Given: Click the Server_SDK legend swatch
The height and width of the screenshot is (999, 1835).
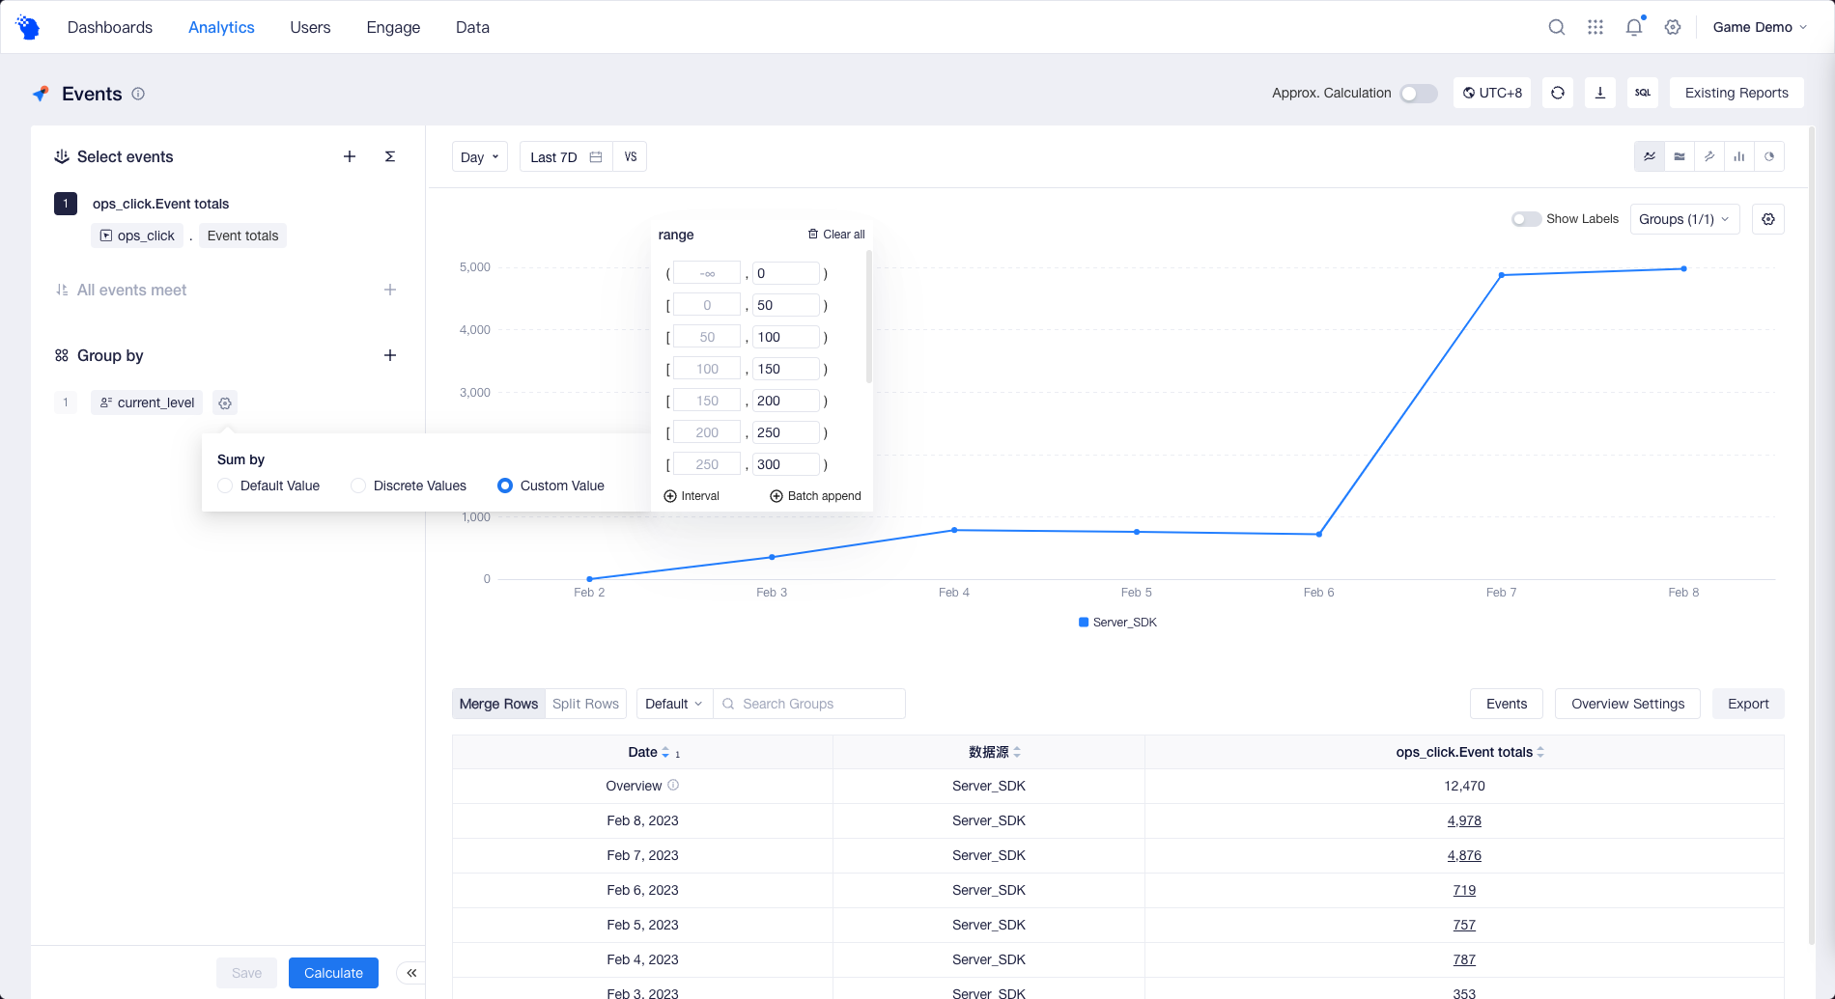Looking at the screenshot, I should click(1084, 623).
